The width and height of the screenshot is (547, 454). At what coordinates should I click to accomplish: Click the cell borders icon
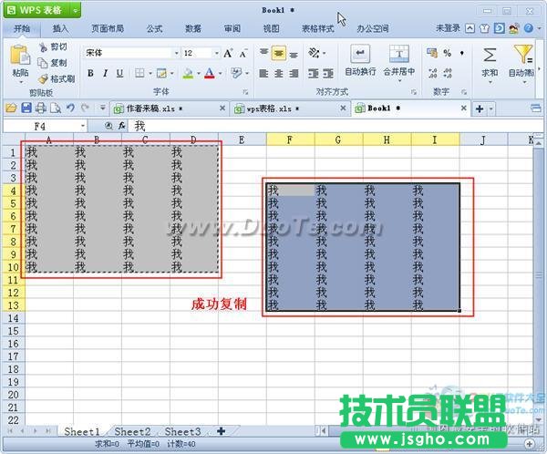click(139, 73)
